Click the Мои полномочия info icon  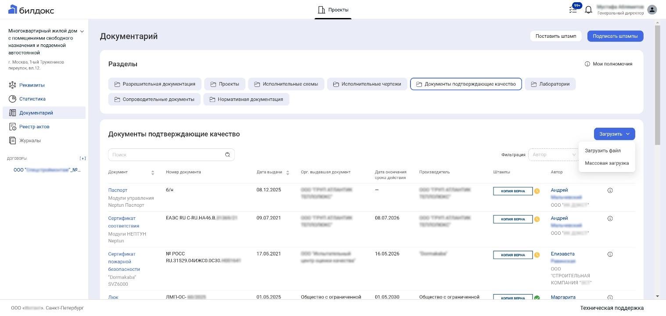click(587, 64)
